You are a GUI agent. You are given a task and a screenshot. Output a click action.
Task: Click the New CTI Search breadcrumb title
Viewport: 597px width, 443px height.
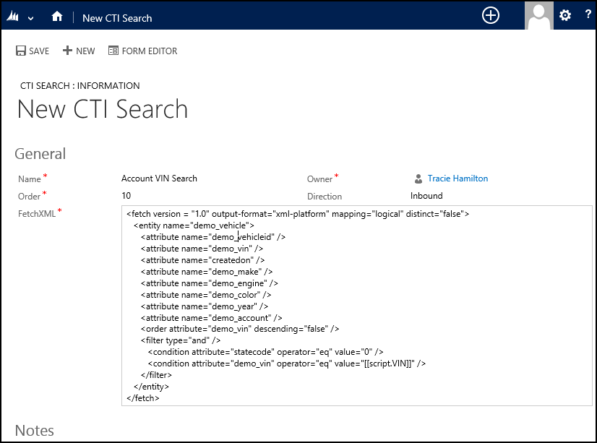click(117, 18)
